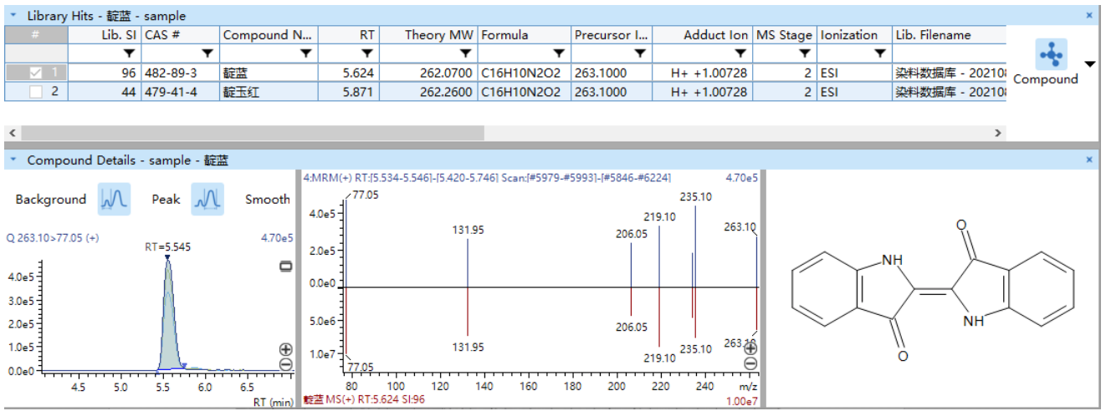Click the chromatogram fit-to-view square icon
1106x411 pixels.
(286, 266)
